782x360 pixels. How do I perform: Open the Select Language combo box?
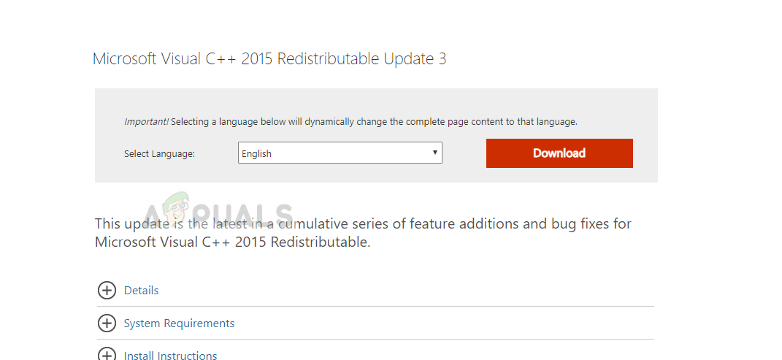[340, 153]
